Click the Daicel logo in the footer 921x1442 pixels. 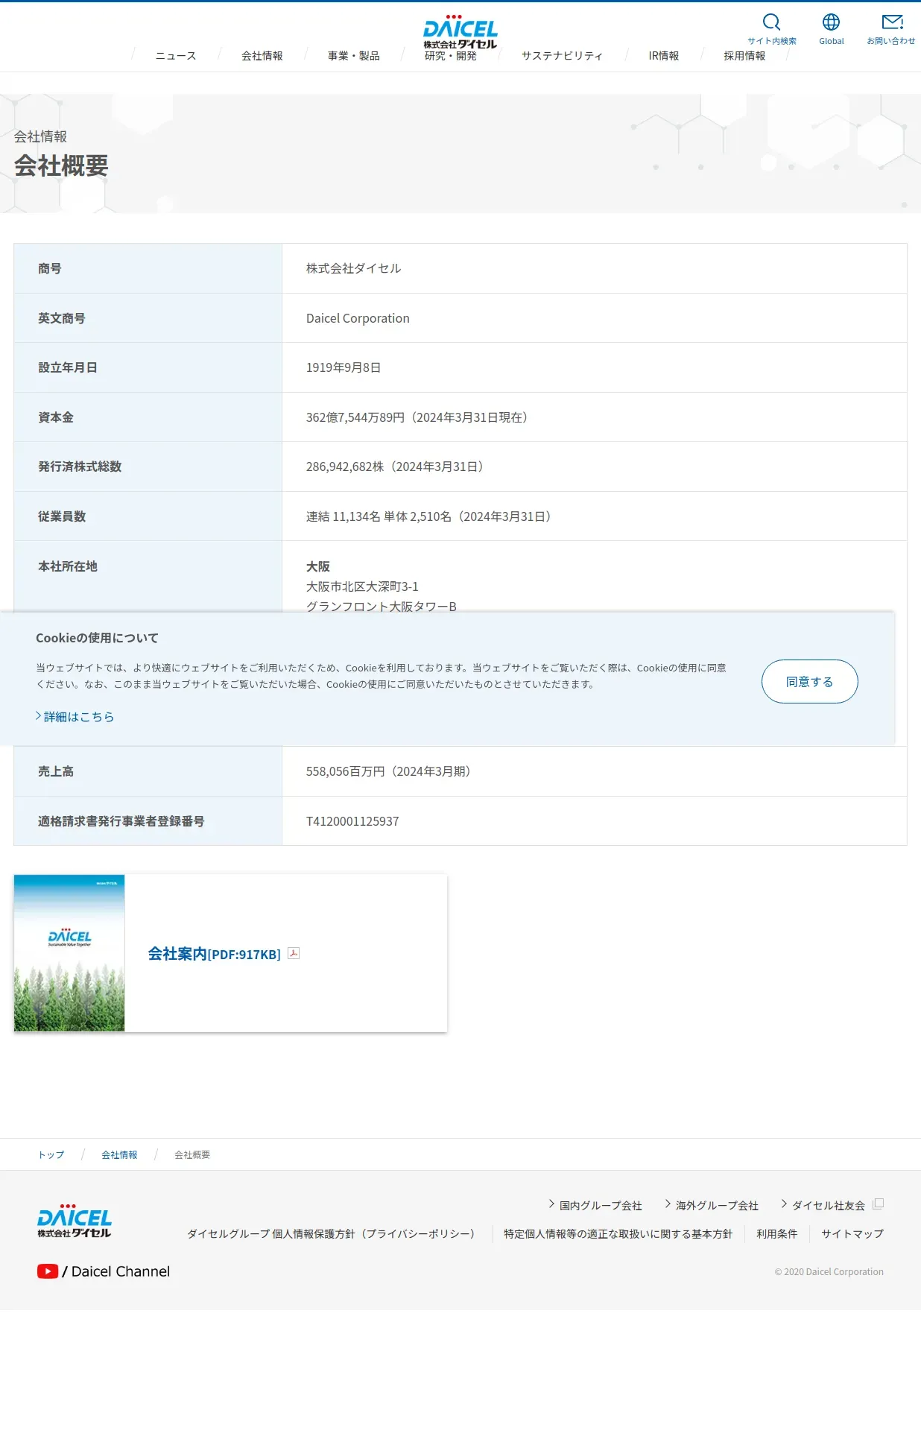point(75,1221)
